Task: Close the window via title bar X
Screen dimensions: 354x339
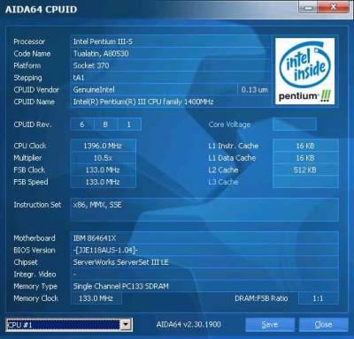Action: click(334, 7)
